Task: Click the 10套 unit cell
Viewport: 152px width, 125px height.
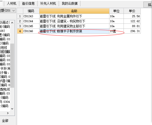Action: coord(116,31)
